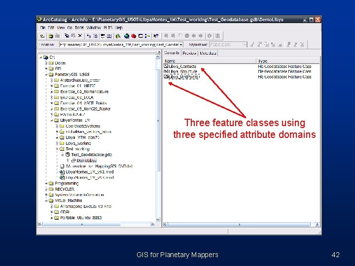355x266 pixels.
Task: Click the catalog tree scroll down arrow
Action: click(158, 219)
